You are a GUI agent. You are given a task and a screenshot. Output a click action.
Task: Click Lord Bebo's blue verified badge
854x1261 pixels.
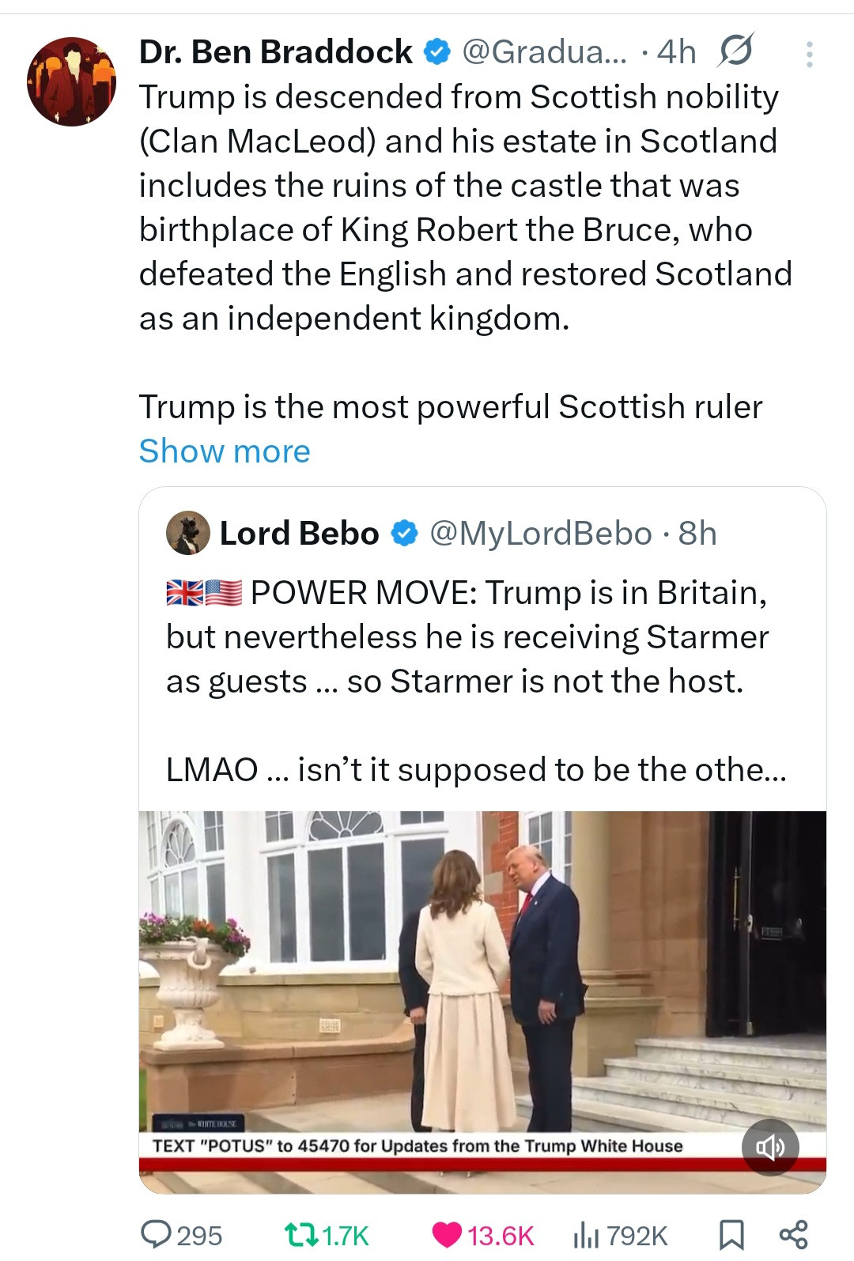[x=404, y=534]
